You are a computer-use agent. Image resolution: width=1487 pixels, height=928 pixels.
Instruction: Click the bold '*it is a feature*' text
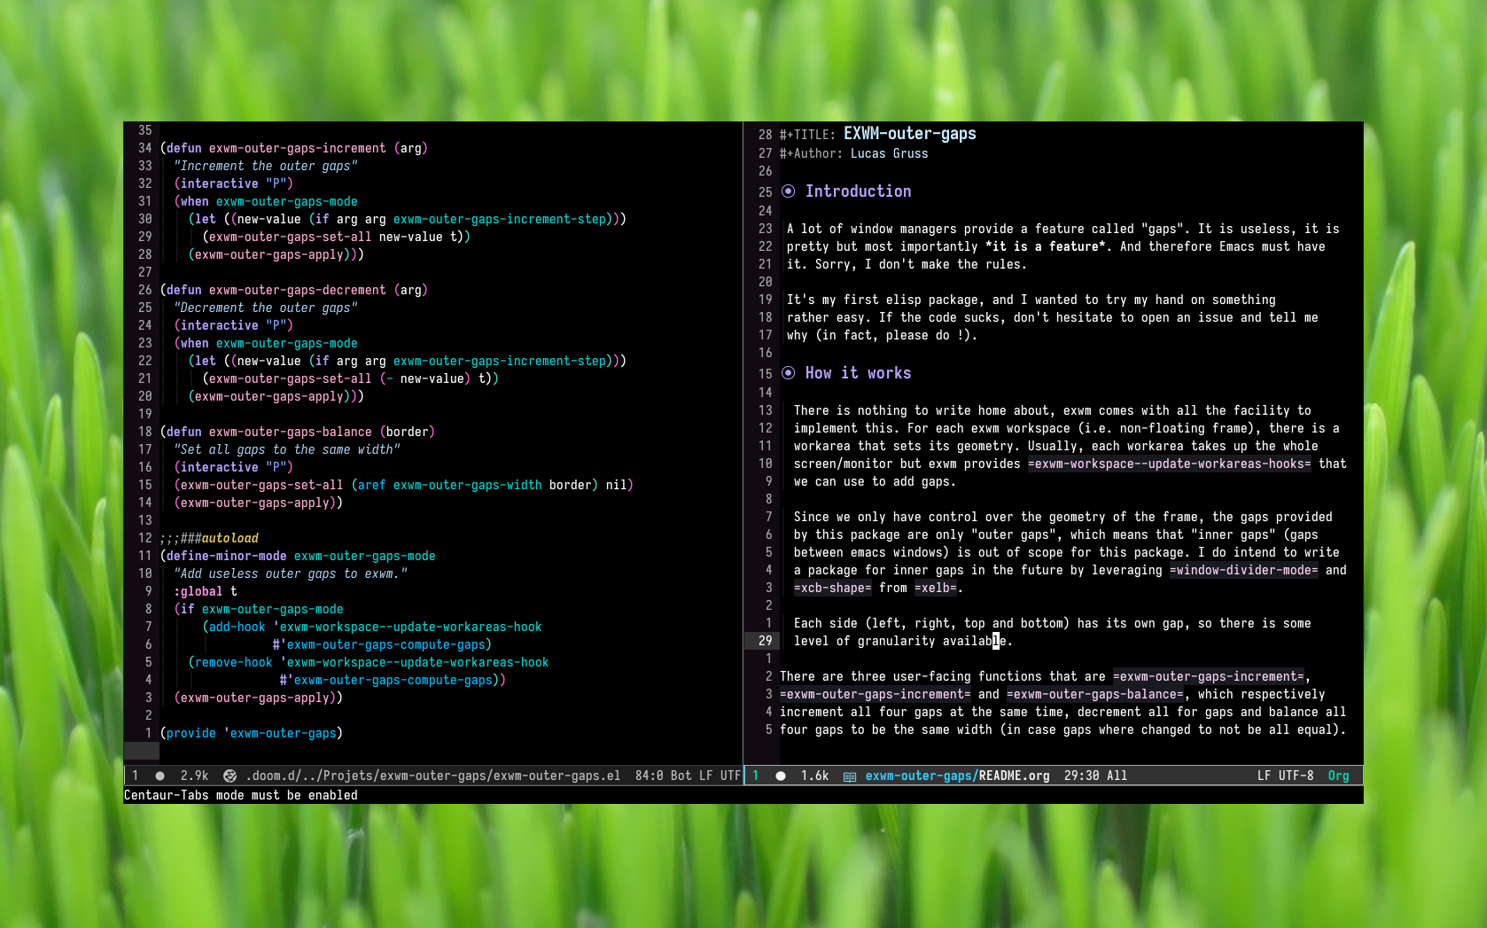[1047, 246]
